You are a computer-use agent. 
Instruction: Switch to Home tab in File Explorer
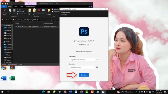10,7
